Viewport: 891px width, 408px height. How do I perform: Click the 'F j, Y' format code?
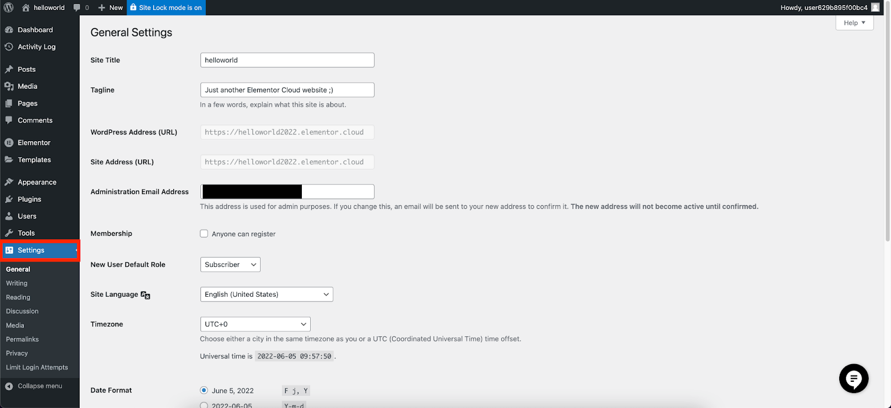click(x=296, y=391)
